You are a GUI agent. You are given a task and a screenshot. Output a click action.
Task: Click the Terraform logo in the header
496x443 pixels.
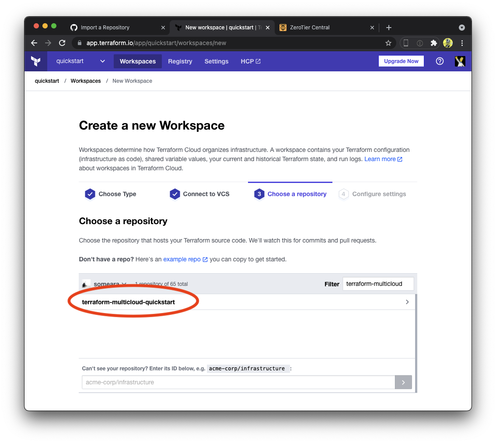tap(36, 61)
